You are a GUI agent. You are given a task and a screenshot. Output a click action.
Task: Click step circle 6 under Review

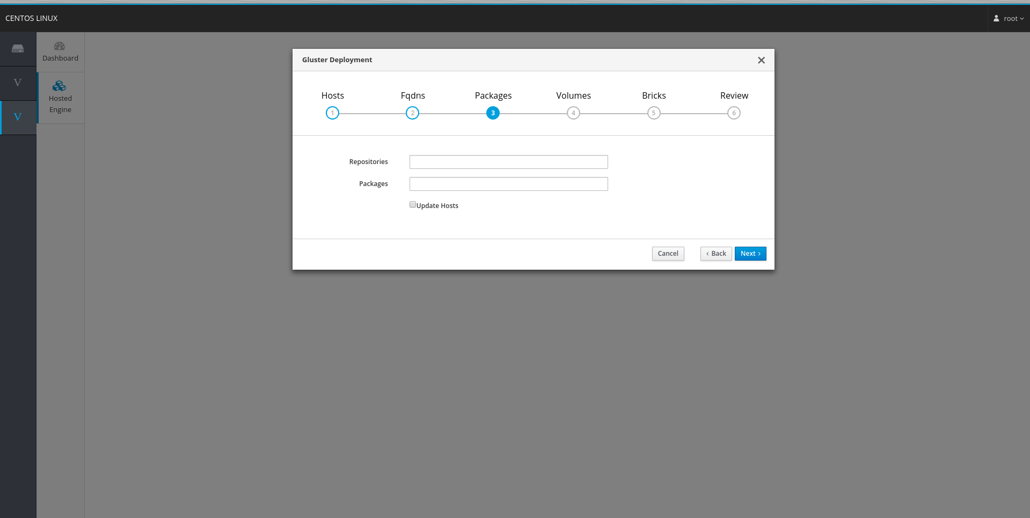(x=733, y=113)
